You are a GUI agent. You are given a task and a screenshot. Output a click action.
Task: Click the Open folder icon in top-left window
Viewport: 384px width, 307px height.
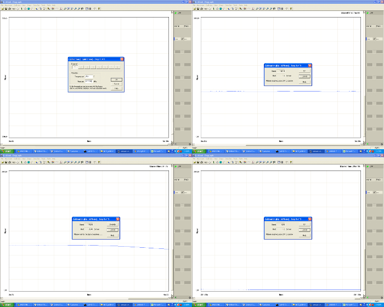click(3, 9)
